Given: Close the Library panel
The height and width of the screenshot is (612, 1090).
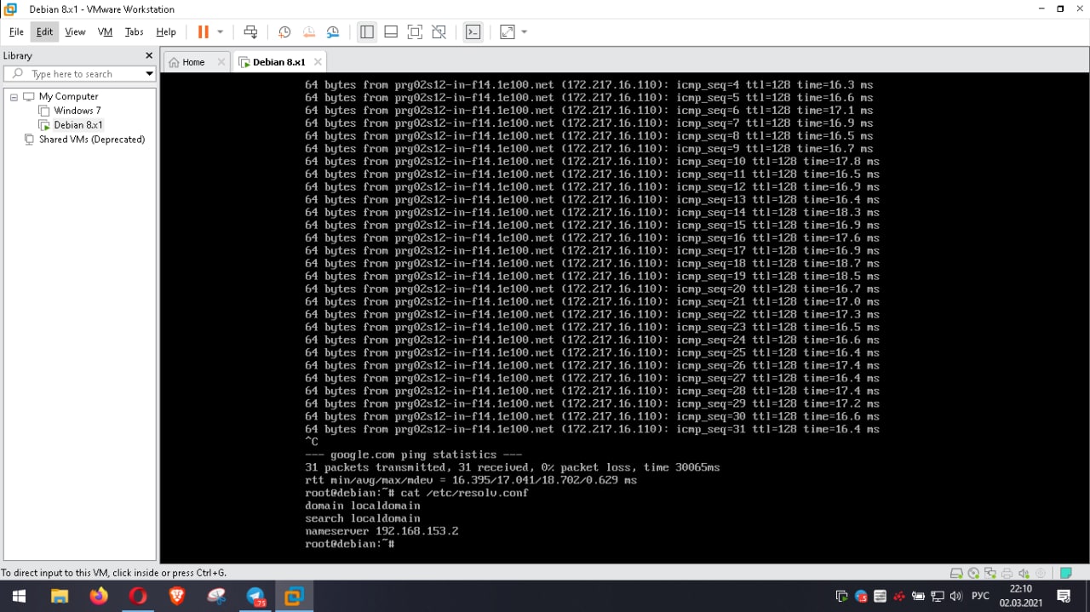Looking at the screenshot, I should coord(149,55).
